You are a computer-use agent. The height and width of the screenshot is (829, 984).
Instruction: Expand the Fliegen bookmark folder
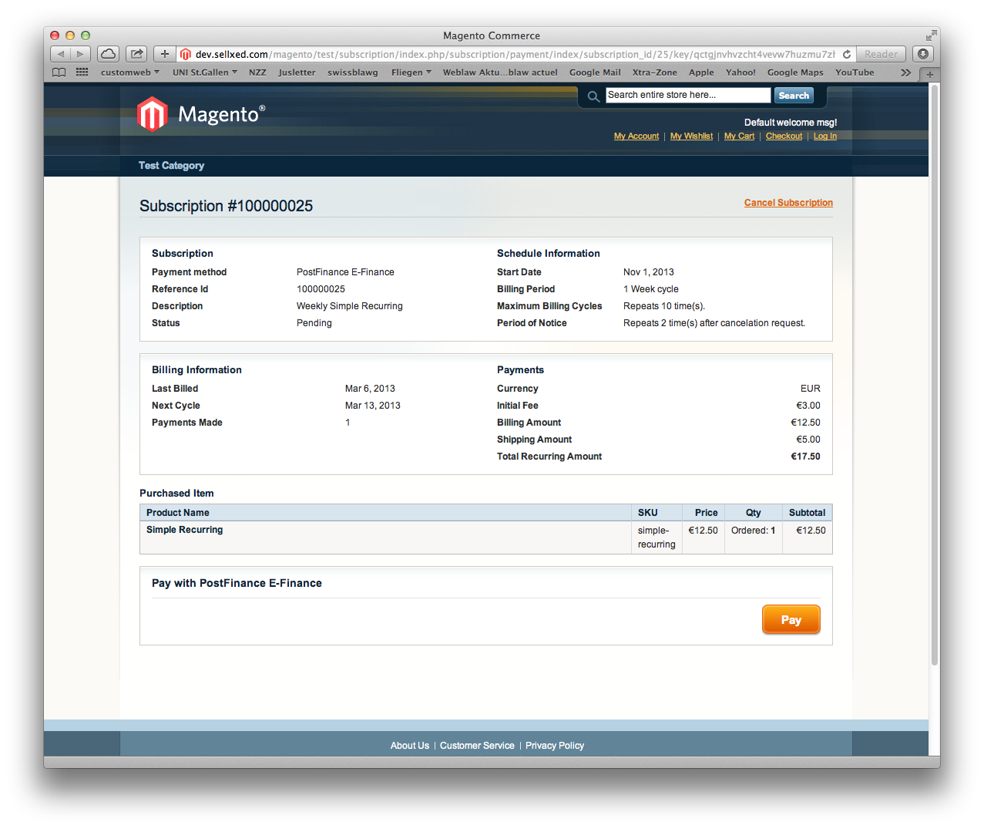pyautogui.click(x=411, y=72)
